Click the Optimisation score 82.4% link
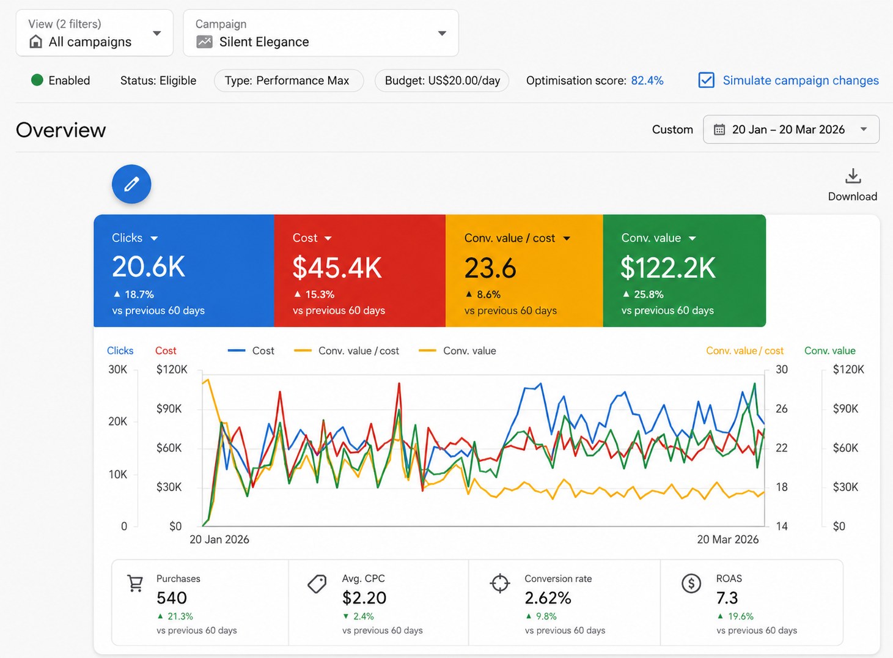 pos(647,81)
